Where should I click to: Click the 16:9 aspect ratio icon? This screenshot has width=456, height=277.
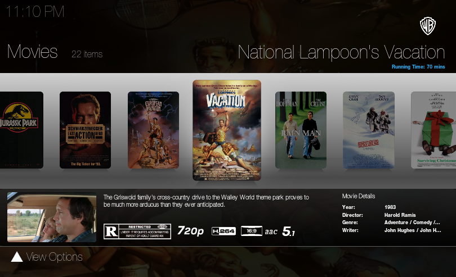(x=252, y=231)
